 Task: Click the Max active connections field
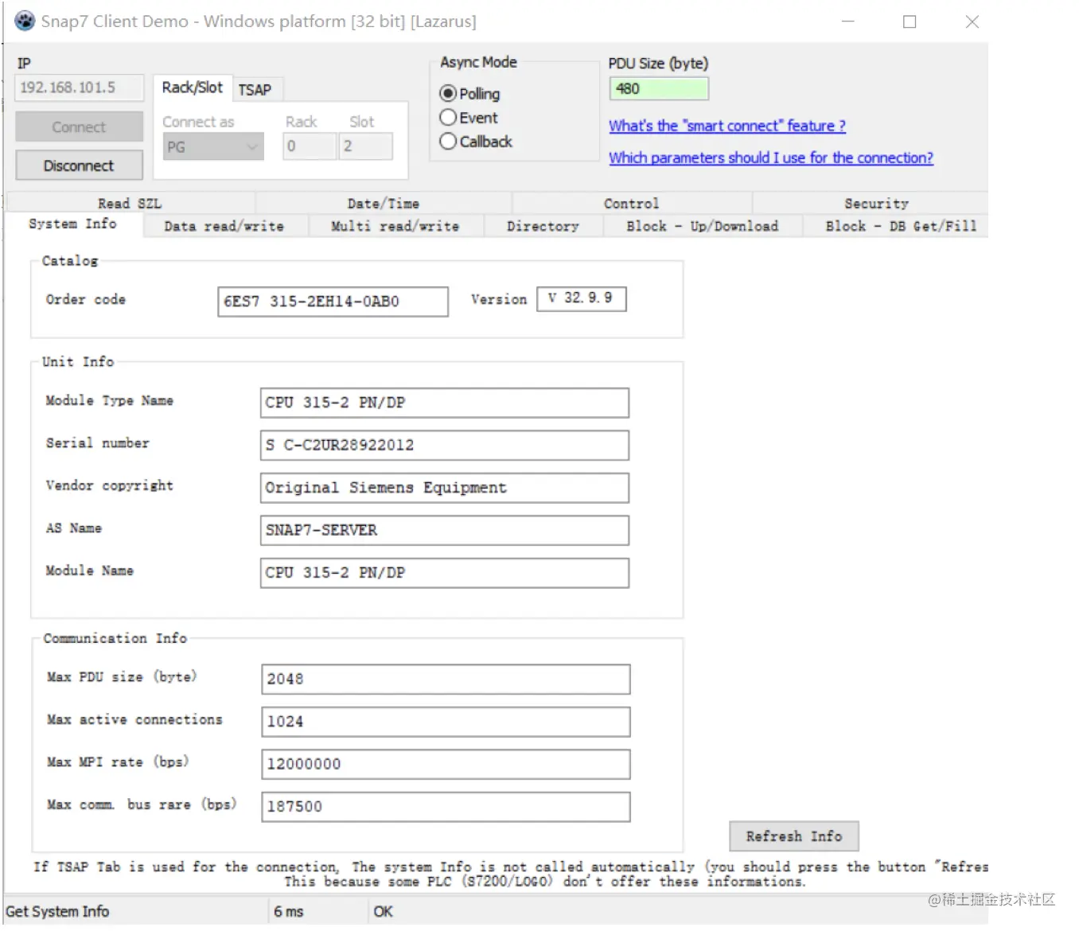click(x=446, y=722)
